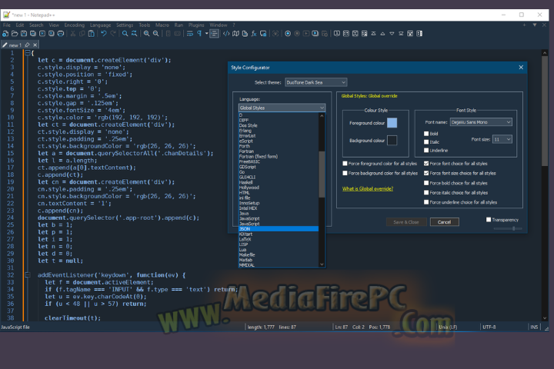Open arrow beside Show All Characters icon

point(207,34)
